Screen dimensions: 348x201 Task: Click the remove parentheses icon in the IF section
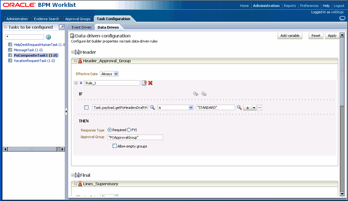204,93
